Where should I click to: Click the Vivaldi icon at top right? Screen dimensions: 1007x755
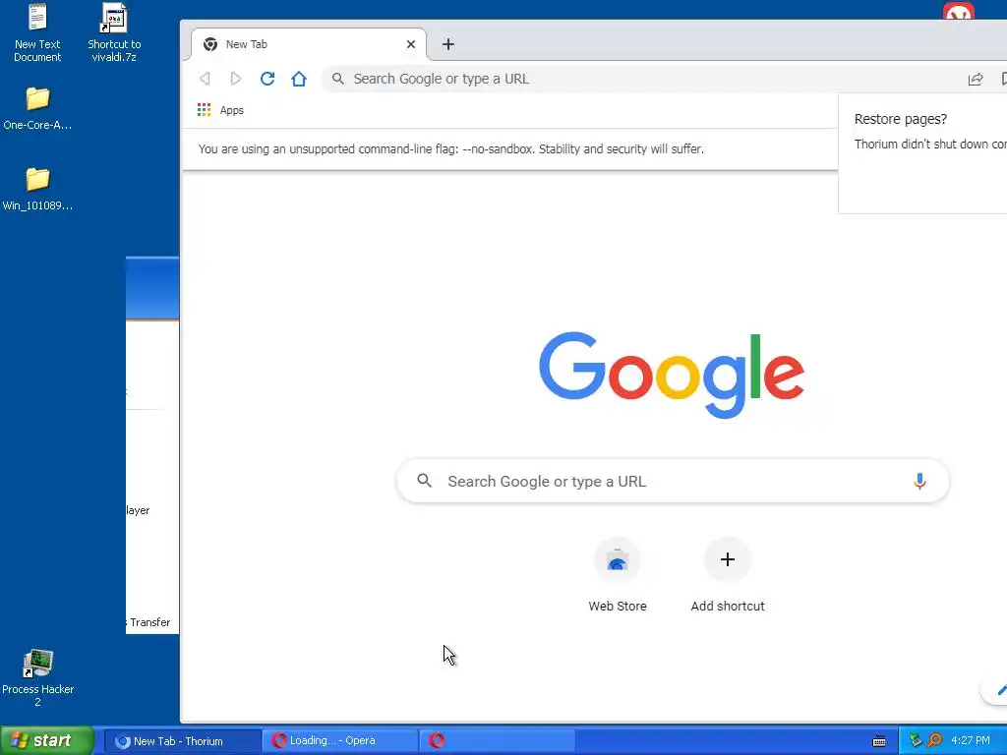(x=958, y=10)
